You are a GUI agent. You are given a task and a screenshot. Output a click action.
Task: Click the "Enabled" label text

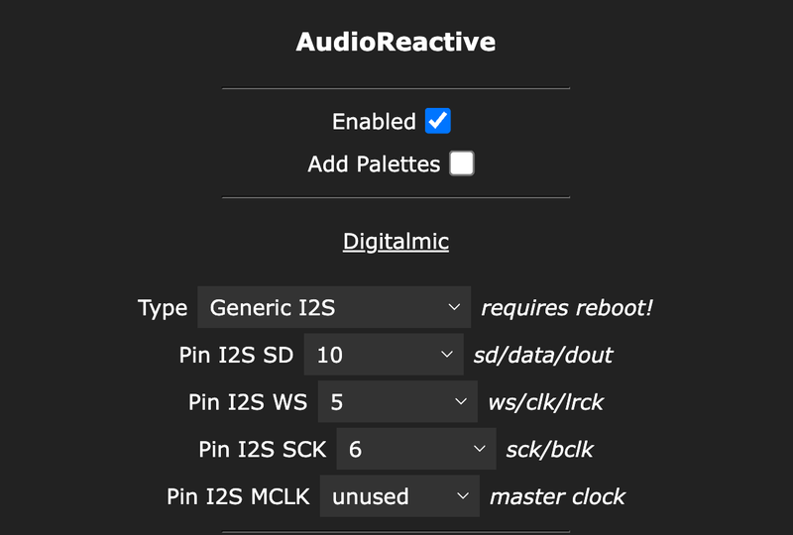pos(374,122)
